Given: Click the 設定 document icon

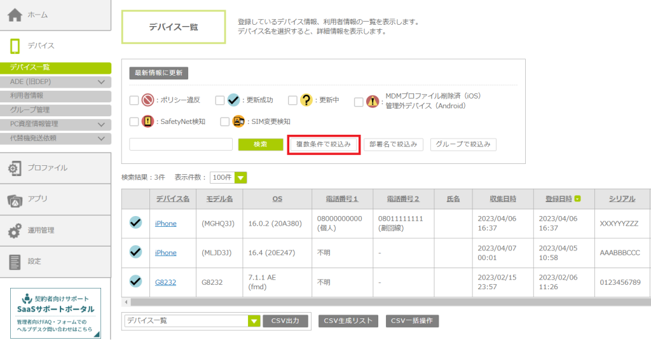Looking at the screenshot, I should pos(15,261).
